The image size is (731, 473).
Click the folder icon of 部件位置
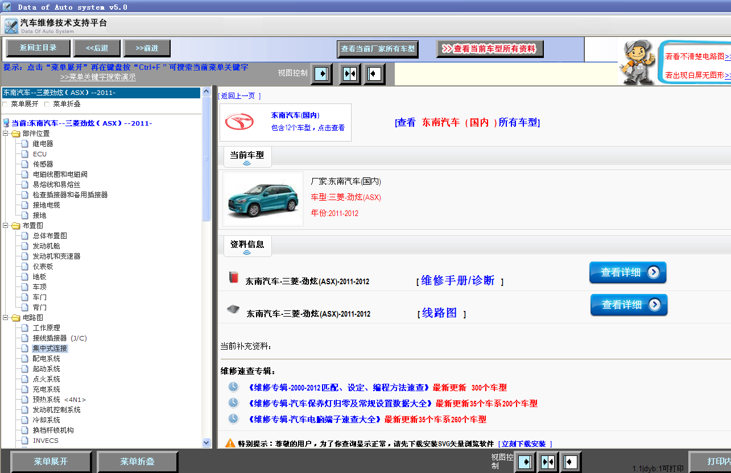(x=15, y=134)
